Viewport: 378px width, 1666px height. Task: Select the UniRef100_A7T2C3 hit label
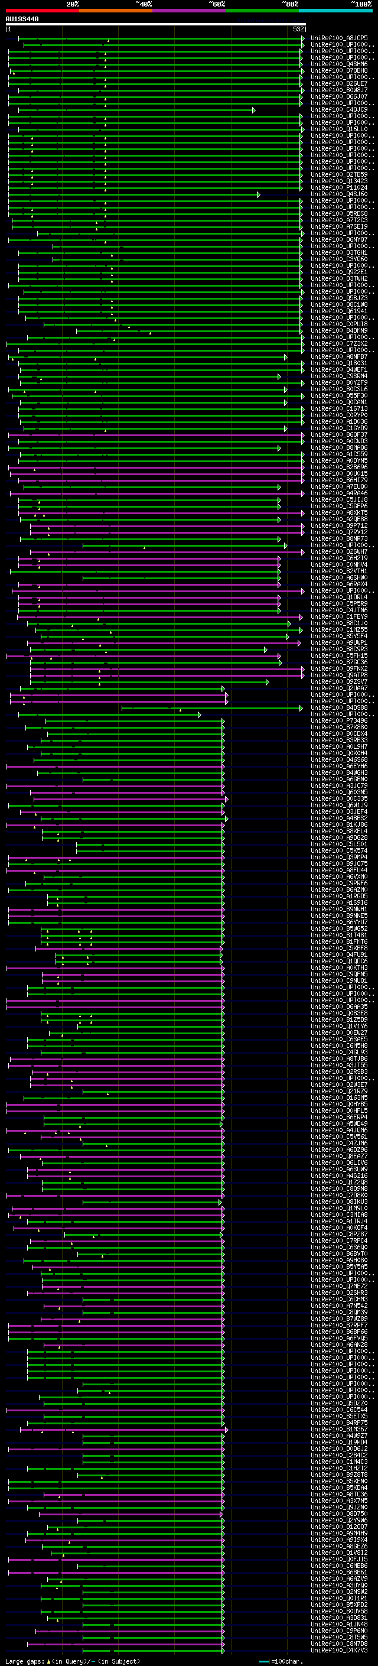(339, 220)
